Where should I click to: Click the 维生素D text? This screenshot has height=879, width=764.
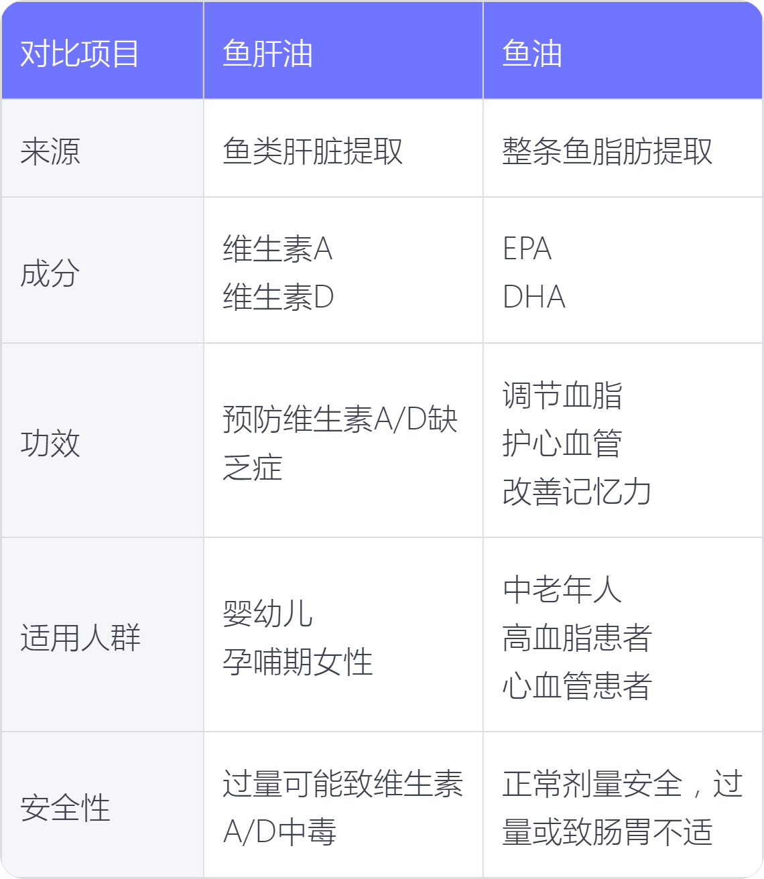(278, 297)
